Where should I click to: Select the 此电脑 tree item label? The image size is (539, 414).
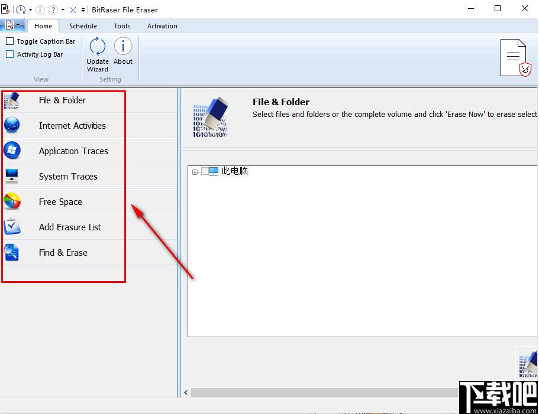(234, 171)
